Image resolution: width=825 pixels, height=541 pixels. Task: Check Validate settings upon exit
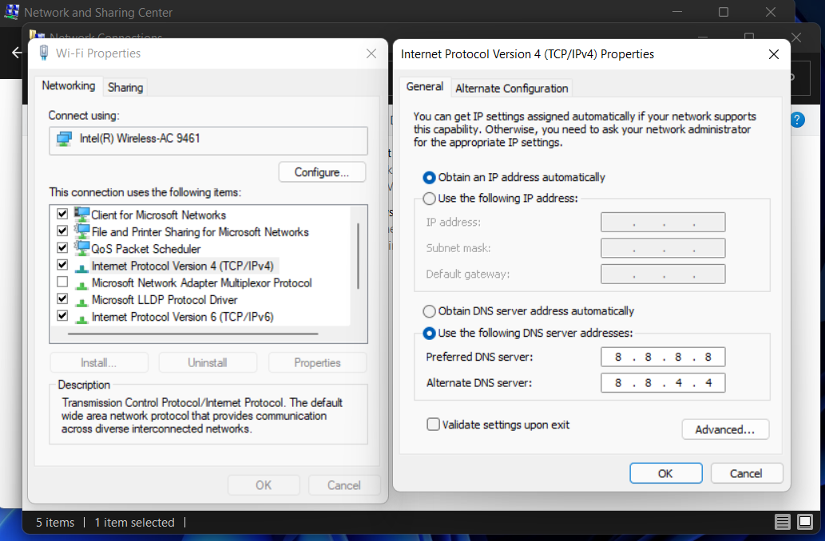click(x=433, y=425)
